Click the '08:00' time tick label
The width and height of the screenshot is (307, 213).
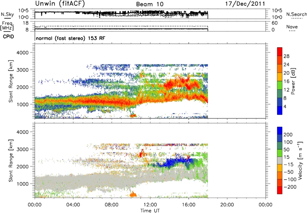click(x=112, y=205)
